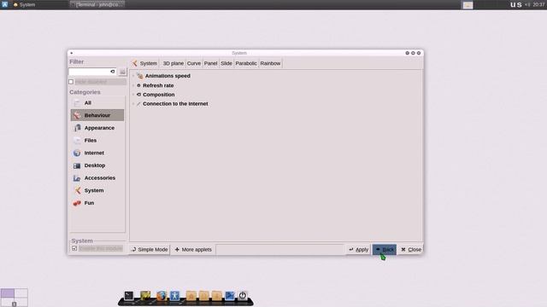The image size is (547, 307).
Task: Click the clock showing 20:37
Action: (538, 4)
